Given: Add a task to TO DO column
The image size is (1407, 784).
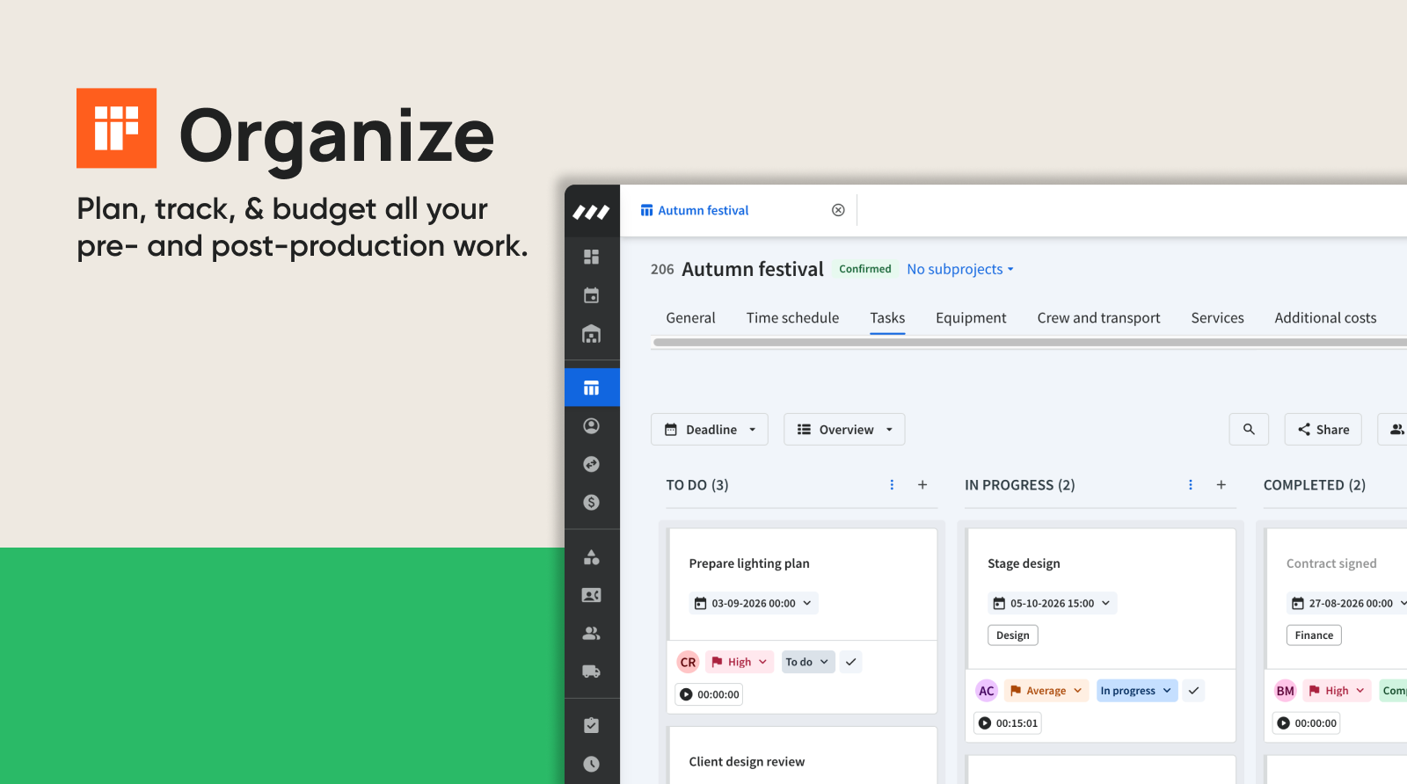Looking at the screenshot, I should pos(922,485).
